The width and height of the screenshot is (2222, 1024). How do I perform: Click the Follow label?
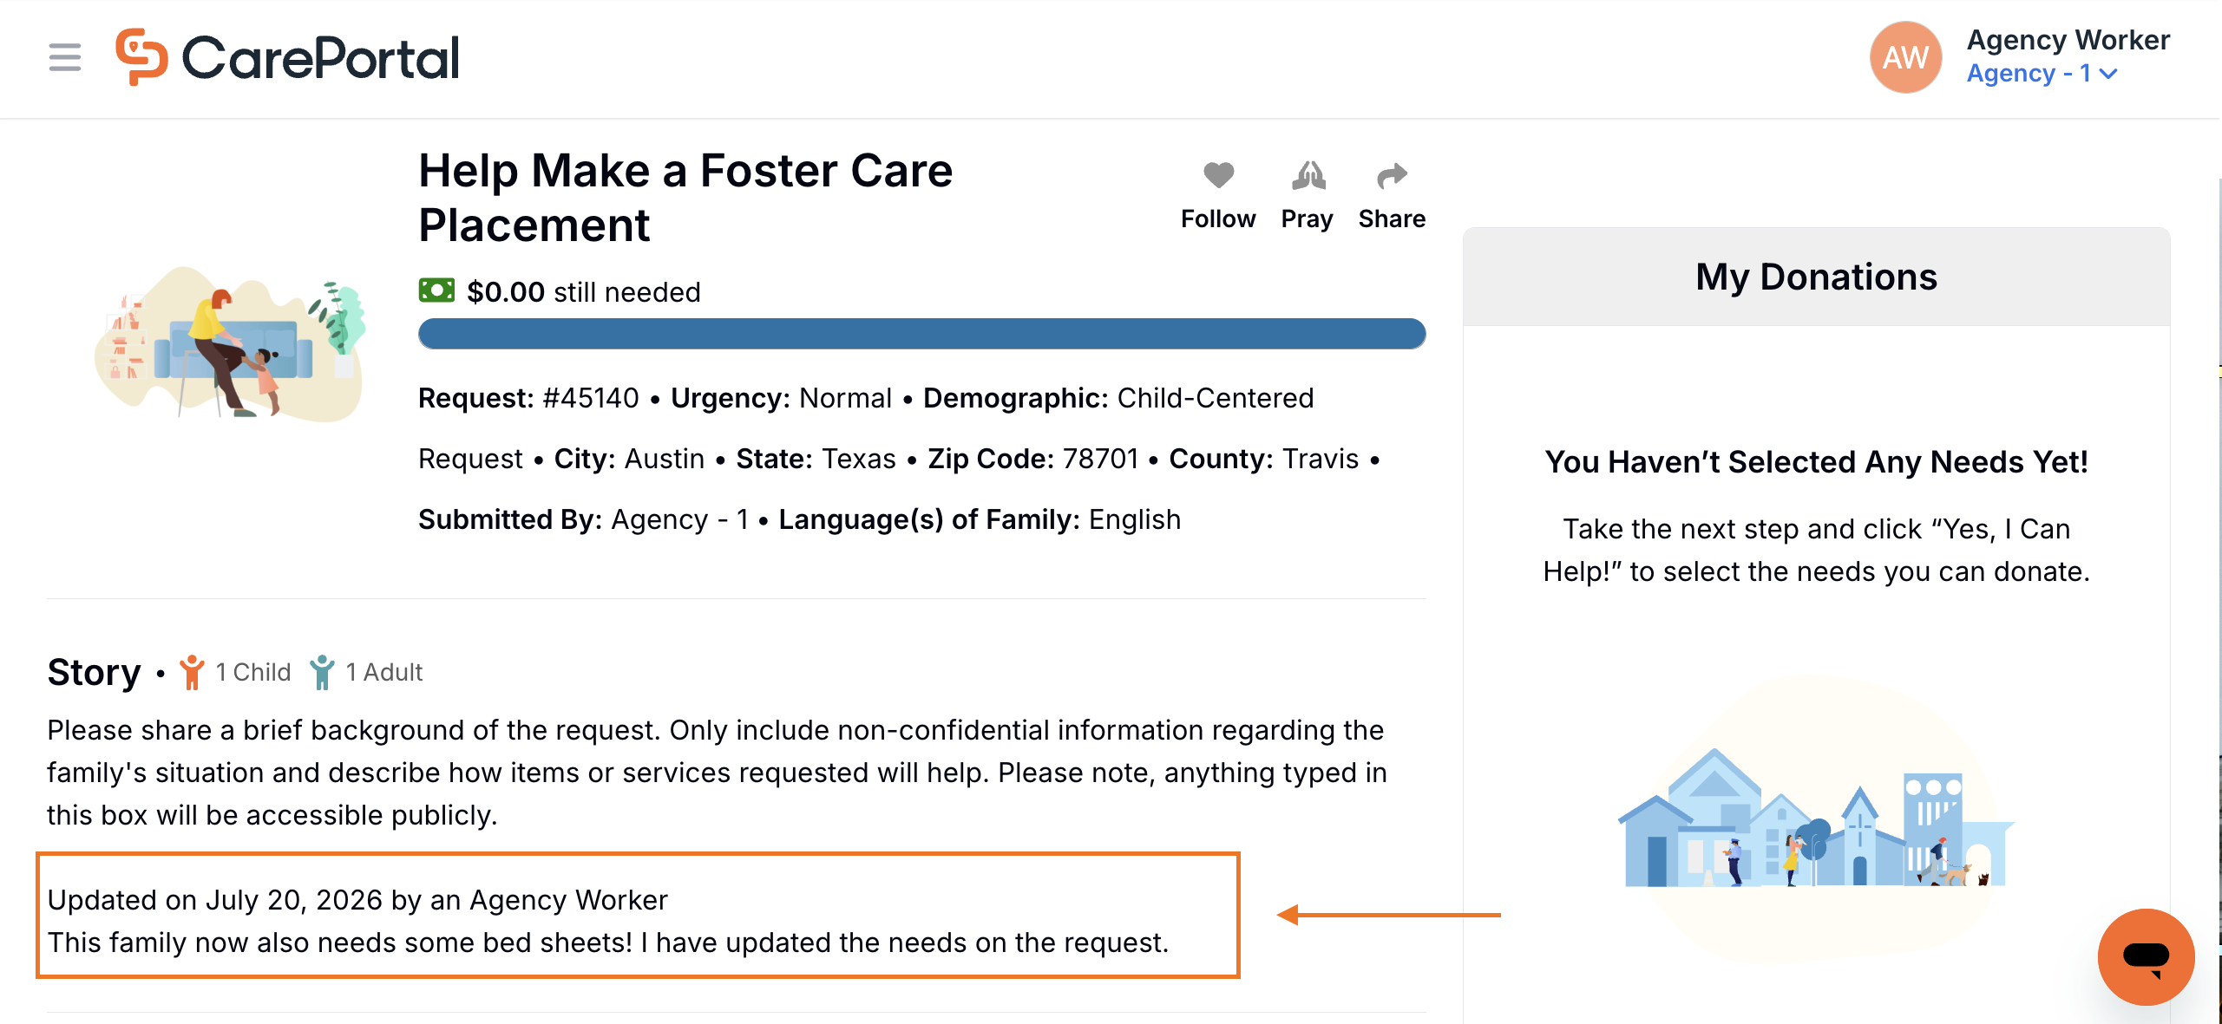pos(1218,218)
